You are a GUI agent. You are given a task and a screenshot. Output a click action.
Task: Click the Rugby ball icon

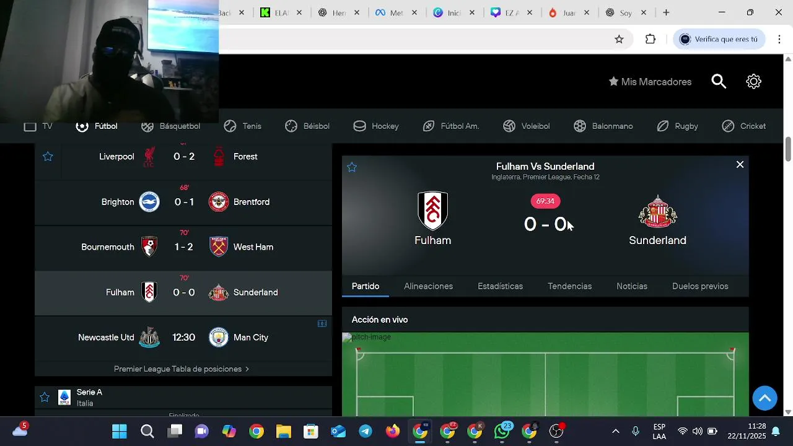click(663, 126)
